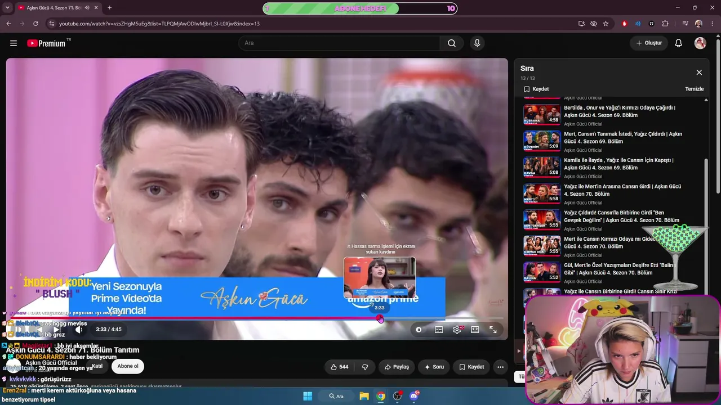The height and width of the screenshot is (405, 721).
Task: Close the Aşkın Gücü browser tab
Action: 97,8
